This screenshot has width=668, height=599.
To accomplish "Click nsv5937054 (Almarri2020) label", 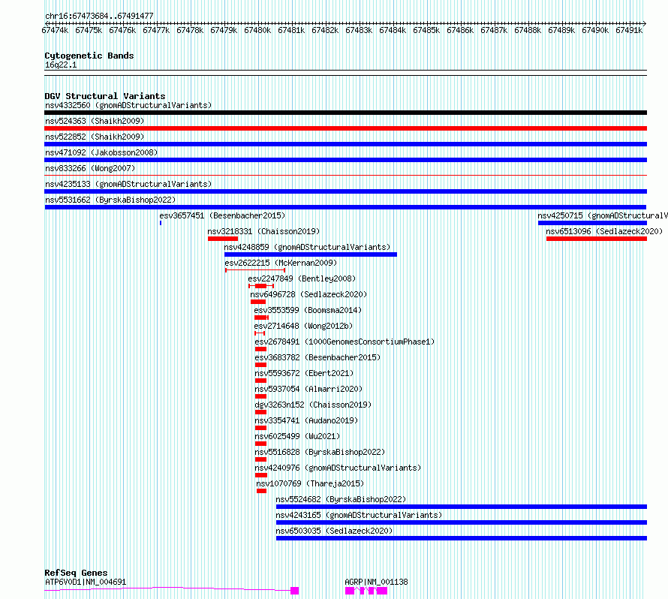I will [x=309, y=389].
